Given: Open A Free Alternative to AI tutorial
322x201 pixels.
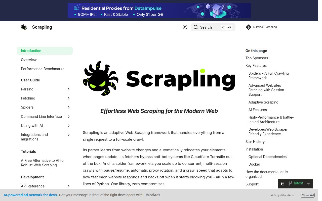Looking at the screenshot, I should point(43,163).
